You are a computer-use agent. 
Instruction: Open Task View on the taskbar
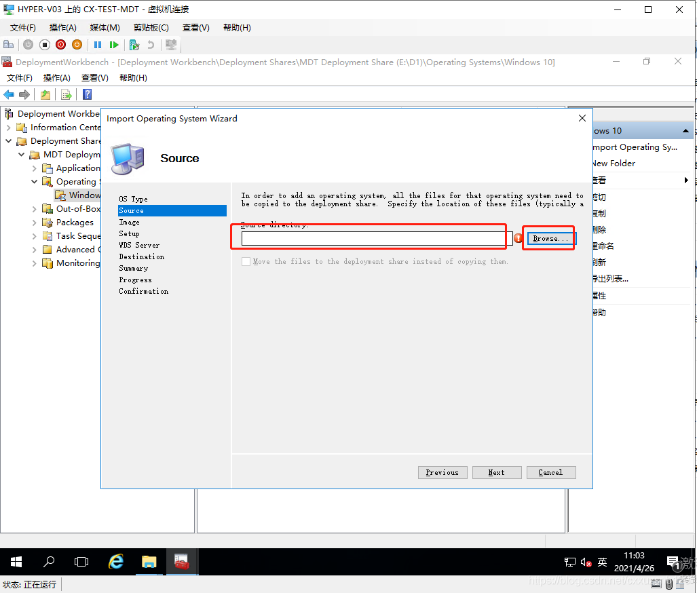[x=81, y=562]
